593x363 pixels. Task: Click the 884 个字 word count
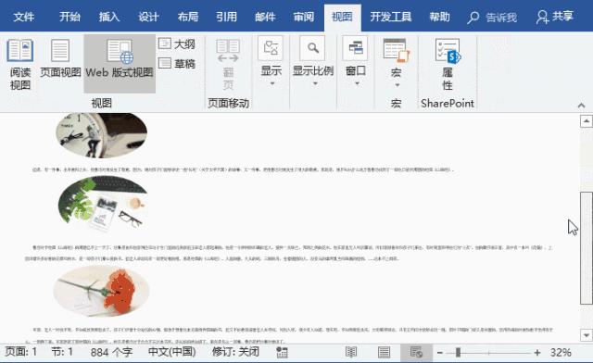click(x=111, y=352)
